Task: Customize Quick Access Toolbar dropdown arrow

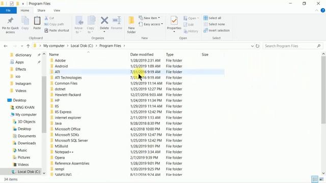Action: click(23, 4)
